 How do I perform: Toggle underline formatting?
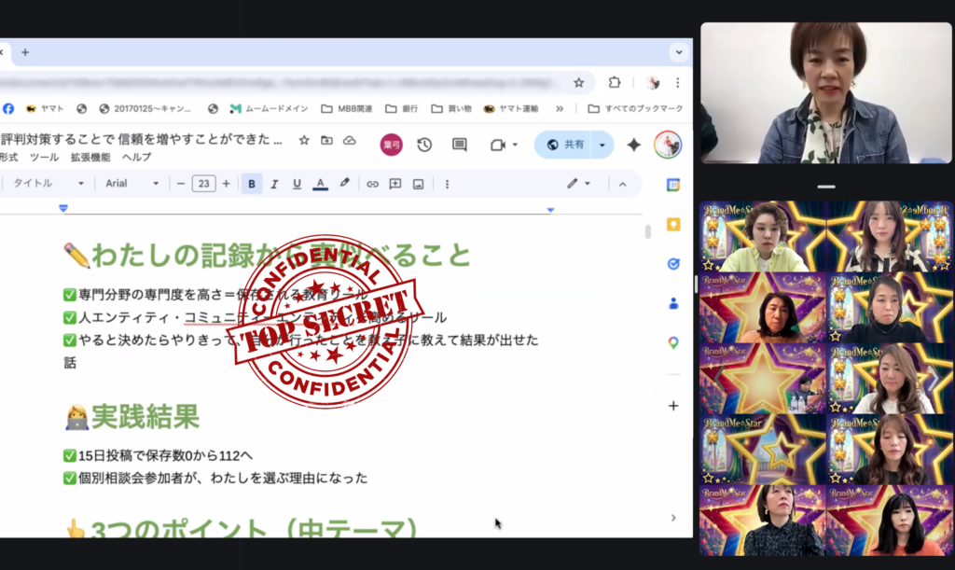(x=297, y=184)
